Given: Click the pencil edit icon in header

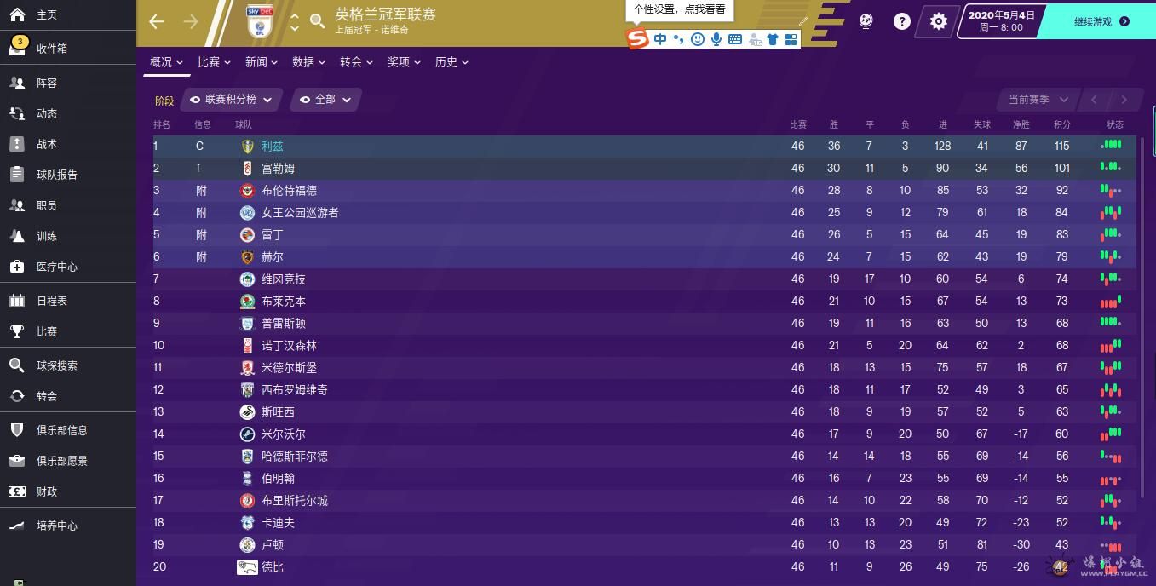Looking at the screenshot, I should click(803, 20).
